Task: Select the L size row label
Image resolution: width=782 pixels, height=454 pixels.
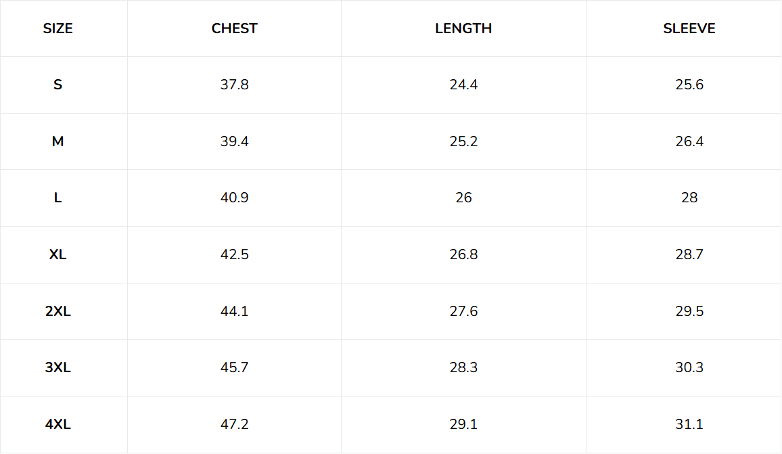Action: 58,198
